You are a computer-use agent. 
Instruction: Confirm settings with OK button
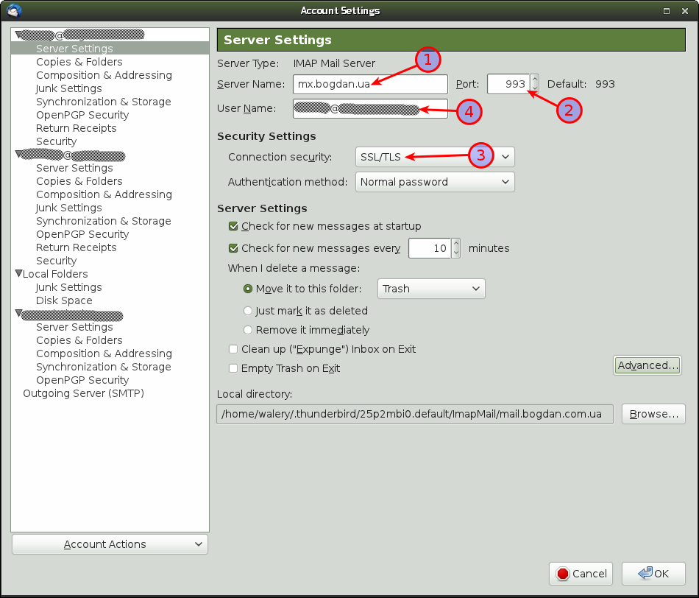click(x=653, y=574)
